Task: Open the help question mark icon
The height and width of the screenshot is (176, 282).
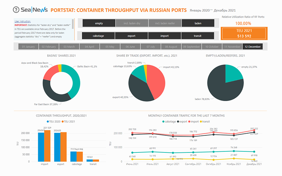Action: pos(16,10)
